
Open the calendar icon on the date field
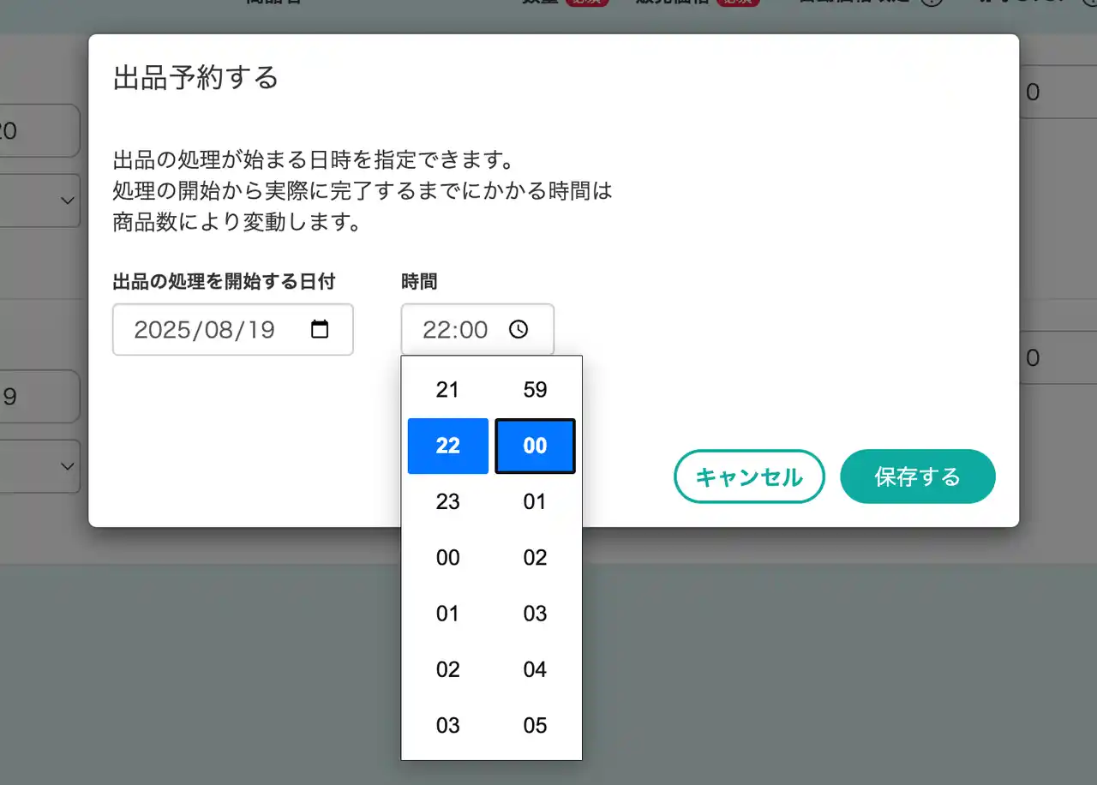pos(318,329)
